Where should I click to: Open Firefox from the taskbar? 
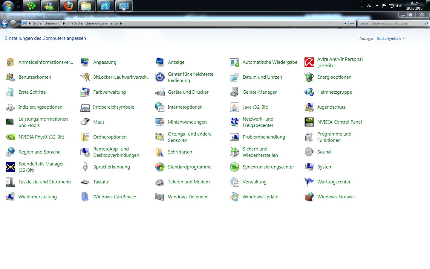click(x=68, y=6)
